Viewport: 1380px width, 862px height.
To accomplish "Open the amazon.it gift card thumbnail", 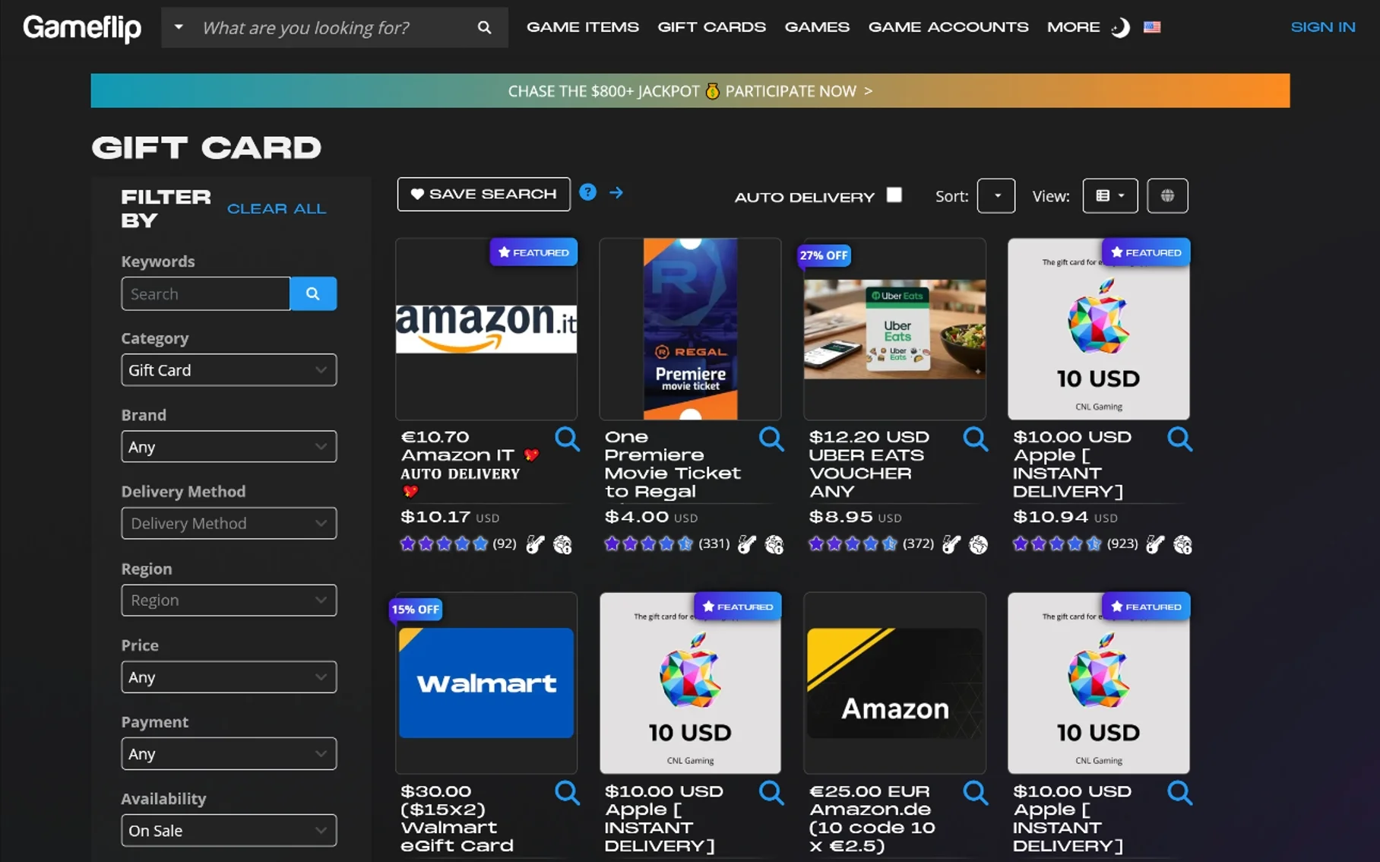I will (486, 329).
